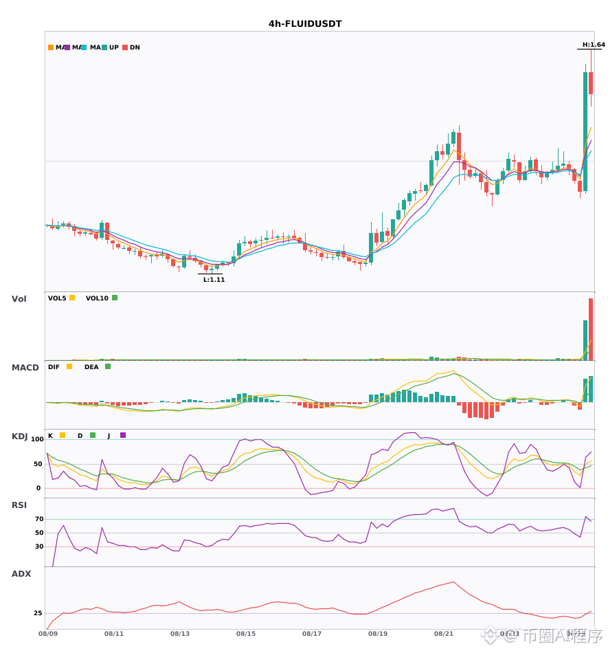Click the yellow DIF legend swatch
Viewport: 608px width, 653px height.
tap(69, 366)
